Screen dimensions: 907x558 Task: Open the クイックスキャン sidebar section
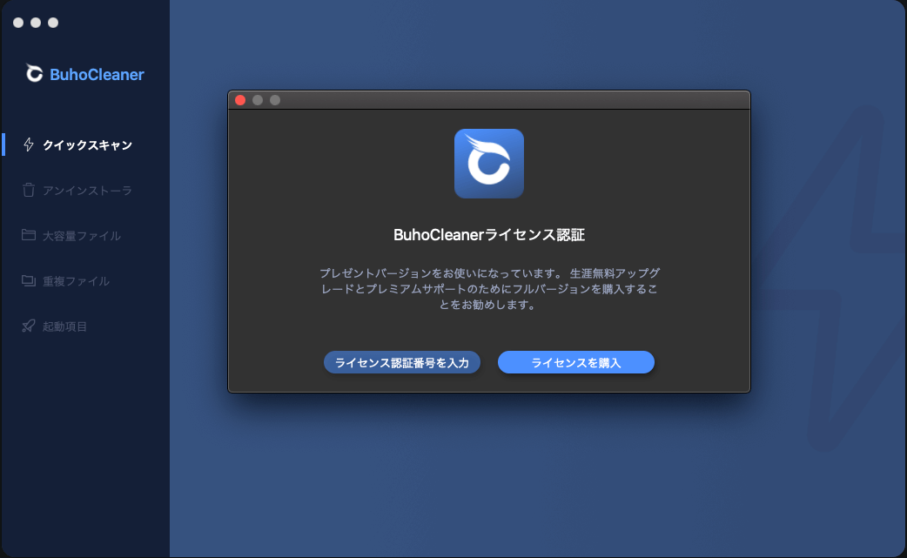[85, 145]
